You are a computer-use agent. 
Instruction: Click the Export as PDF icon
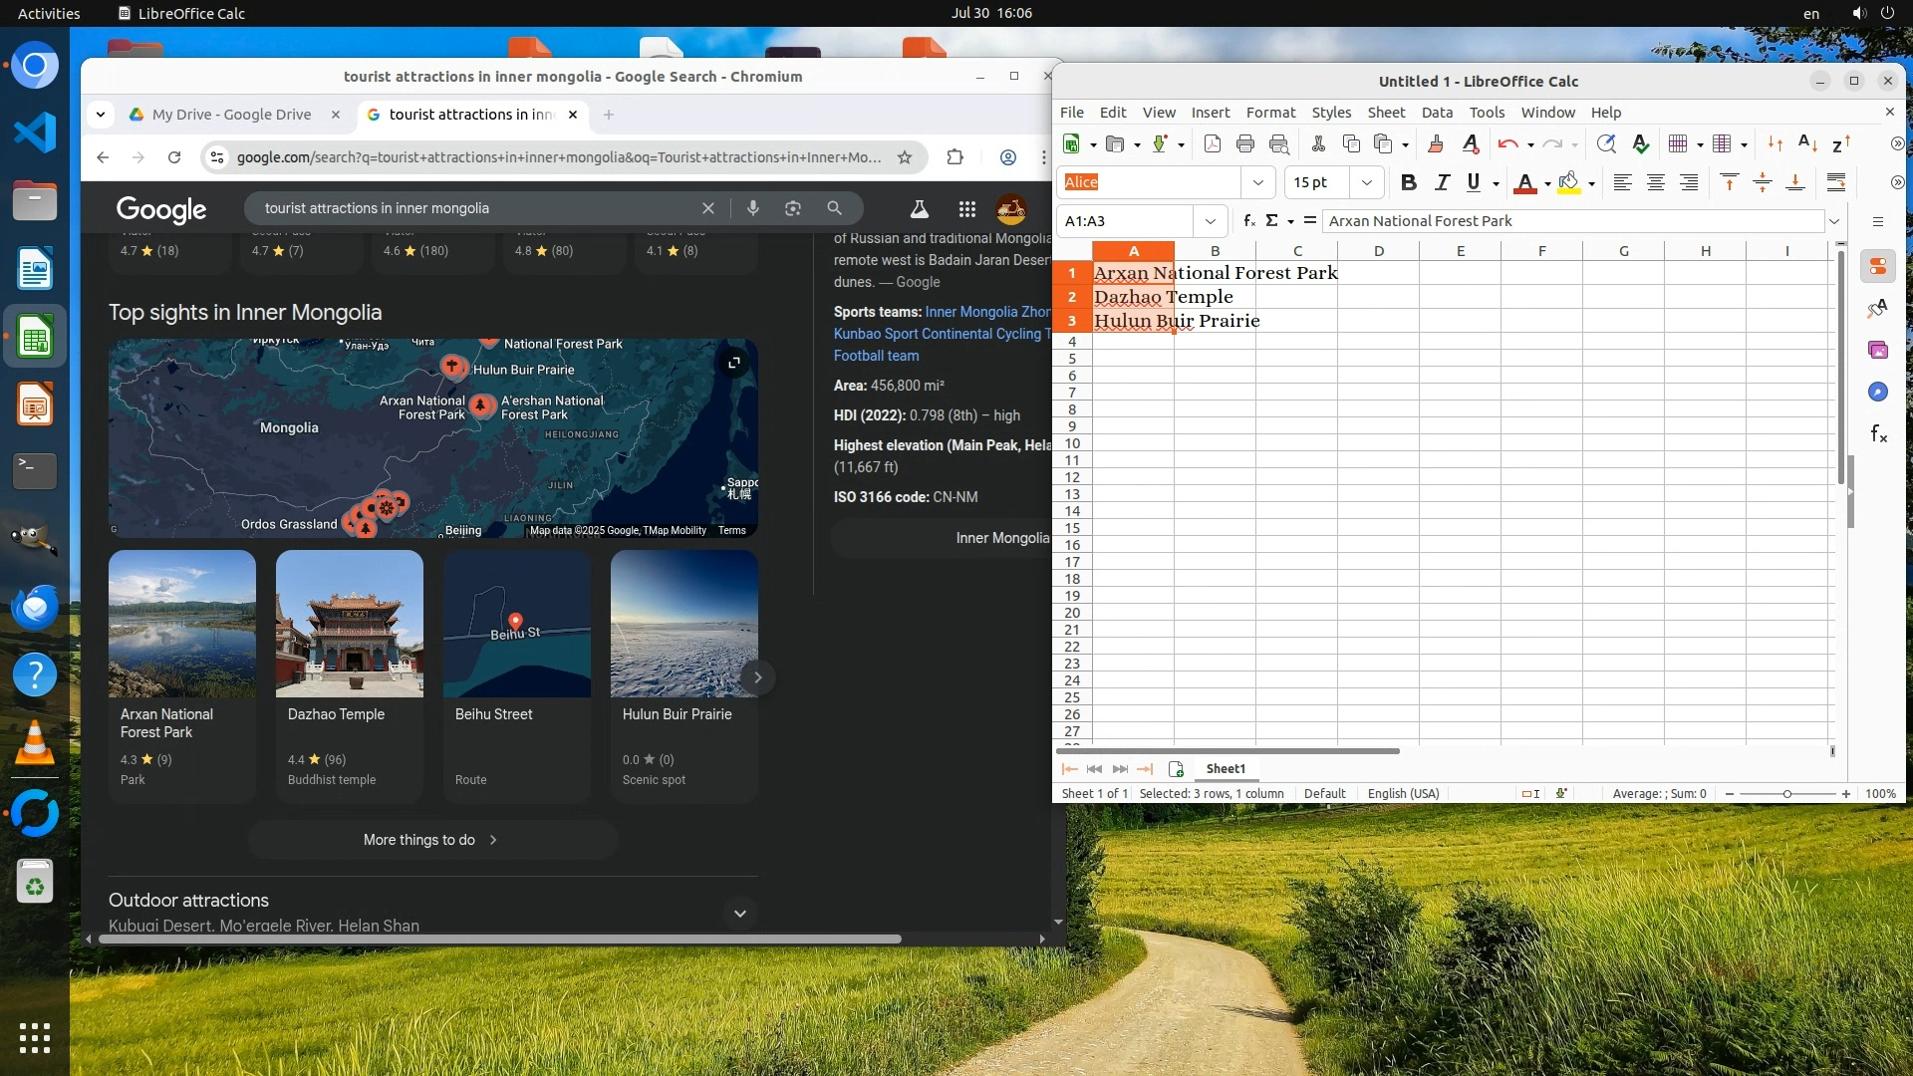pyautogui.click(x=1213, y=144)
